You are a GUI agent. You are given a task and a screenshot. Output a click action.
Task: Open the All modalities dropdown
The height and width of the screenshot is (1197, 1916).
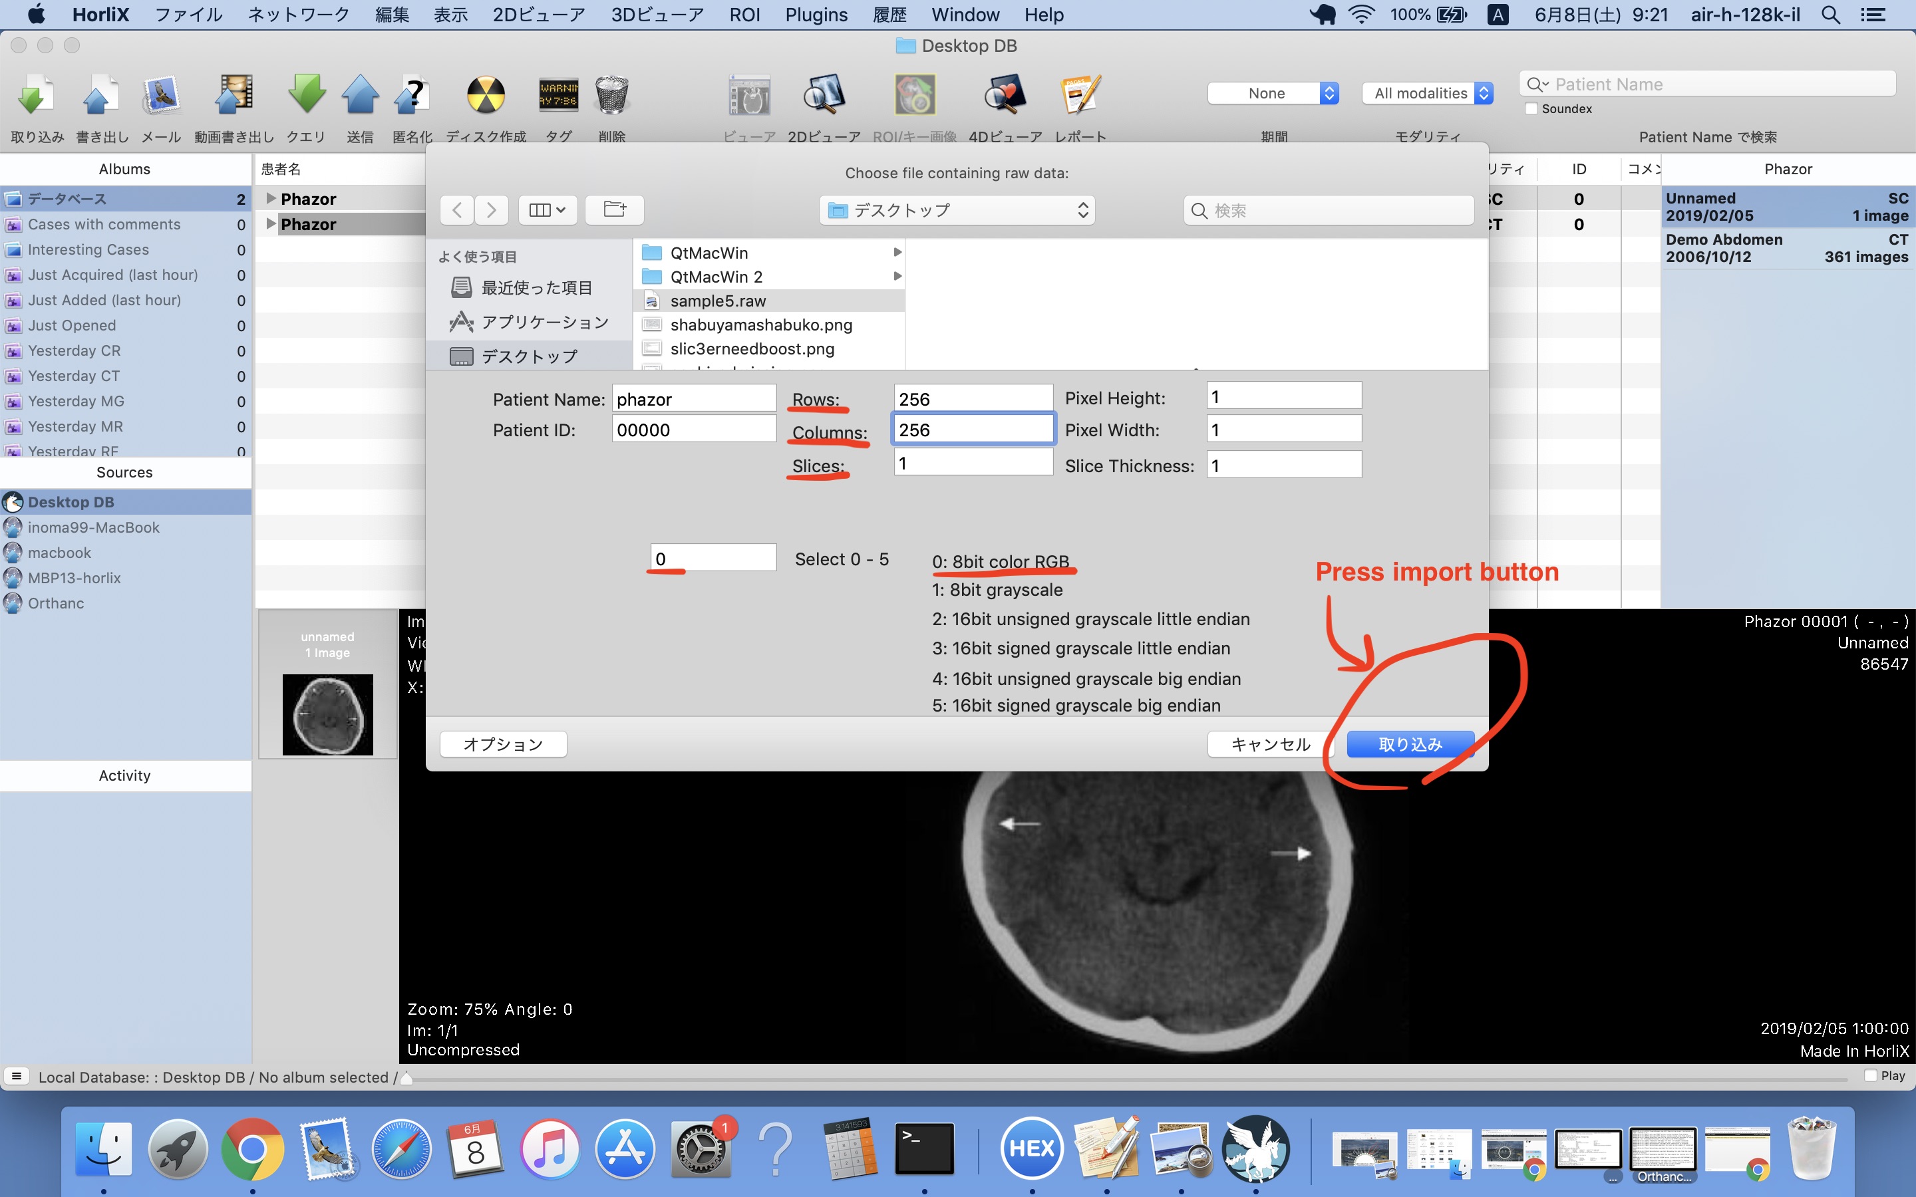click(1428, 92)
